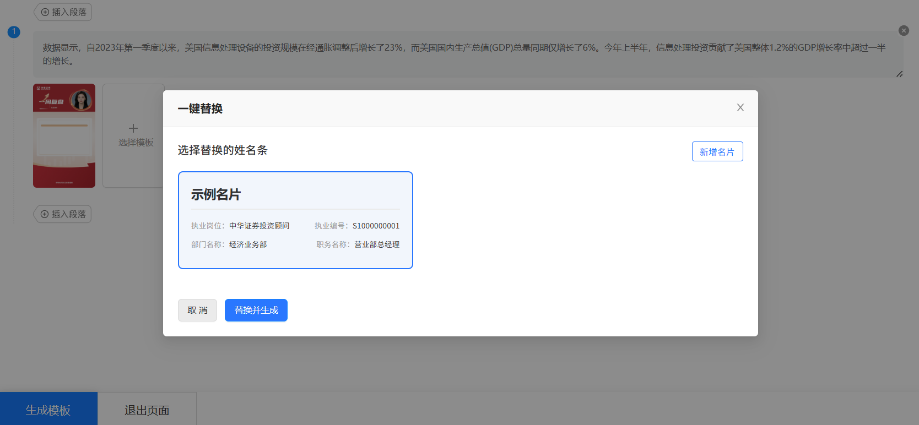Click the blue step number 1 badge

click(14, 32)
